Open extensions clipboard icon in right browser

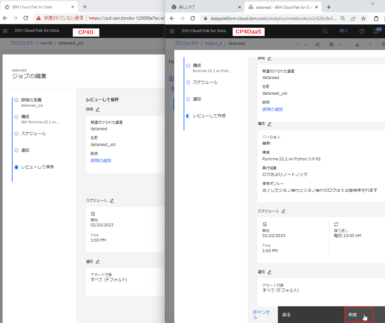coord(376,18)
